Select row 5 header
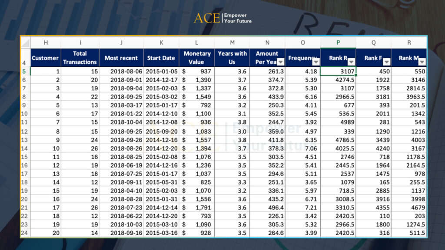 point(25,71)
